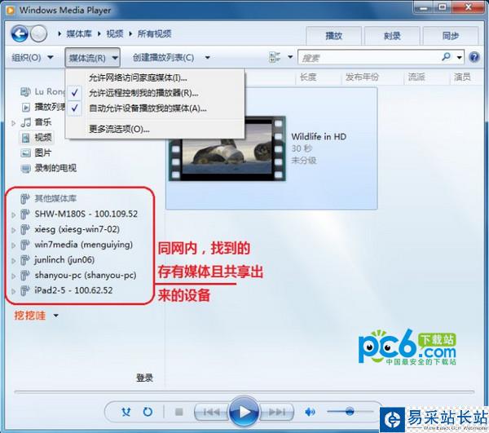Choose 更多流选项(O)... menu item

coord(155,129)
